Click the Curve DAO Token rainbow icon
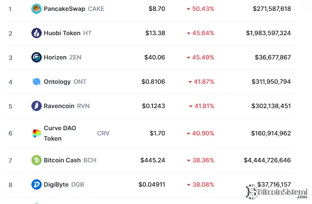 [37, 133]
